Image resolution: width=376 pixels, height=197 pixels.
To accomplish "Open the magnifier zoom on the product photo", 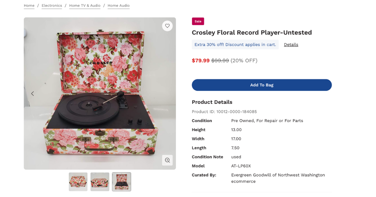I will click(167, 160).
